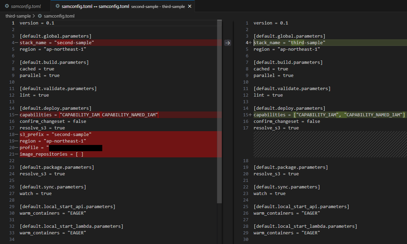Click the breadcrumb gear file icon
The height and width of the screenshot is (244, 407).
pyautogui.click(x=40, y=16)
